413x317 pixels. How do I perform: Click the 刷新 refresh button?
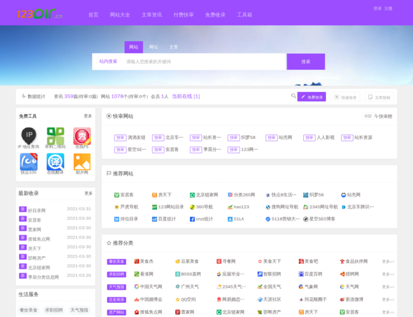[x=368, y=116]
